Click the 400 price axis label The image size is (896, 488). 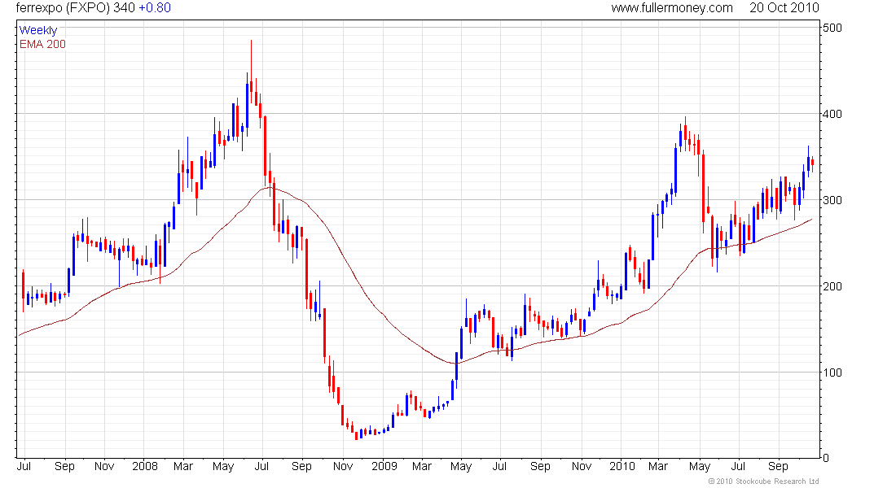pos(832,114)
